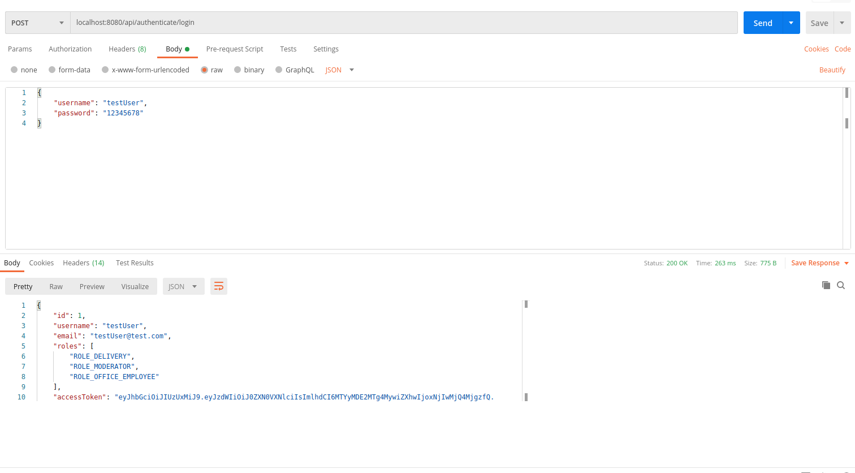Select the Preview response view
The image size is (855, 473).
[x=92, y=286]
